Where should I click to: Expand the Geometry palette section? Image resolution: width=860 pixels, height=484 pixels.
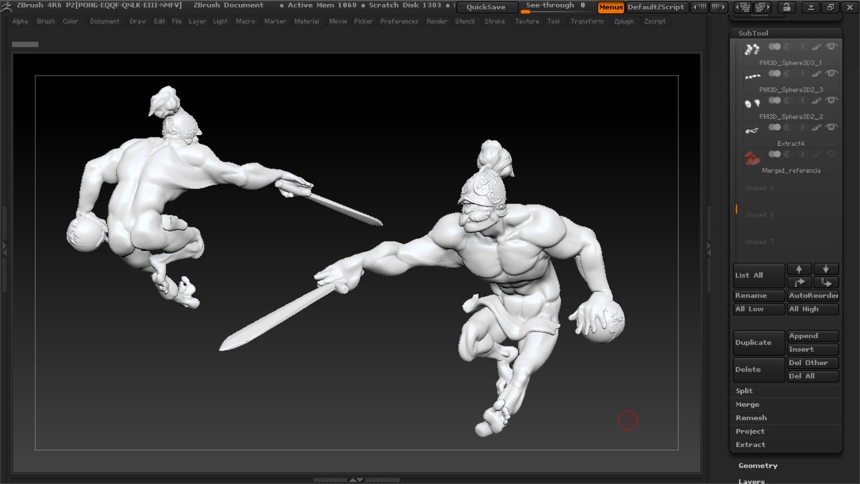pyautogui.click(x=758, y=465)
